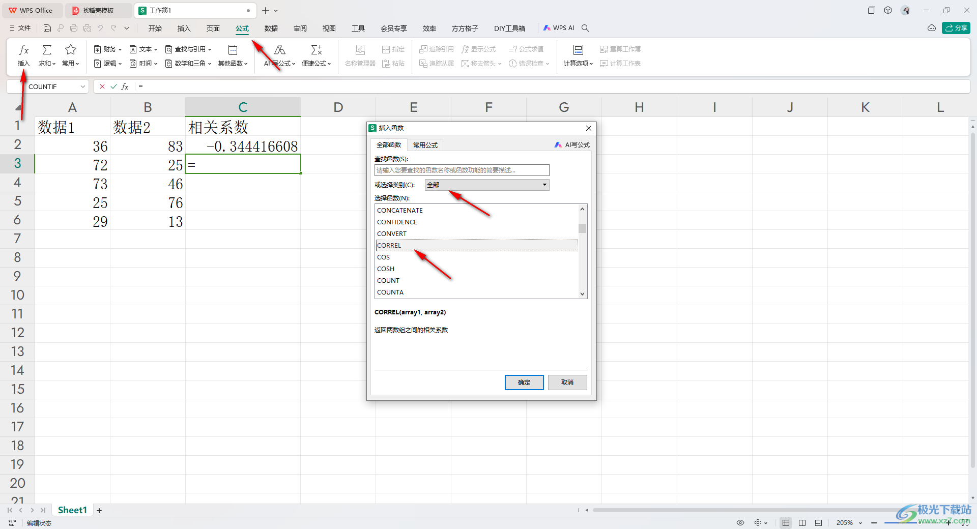The width and height of the screenshot is (977, 529).
Task: Click the formula bar cancel X icon
Action: [x=102, y=86]
